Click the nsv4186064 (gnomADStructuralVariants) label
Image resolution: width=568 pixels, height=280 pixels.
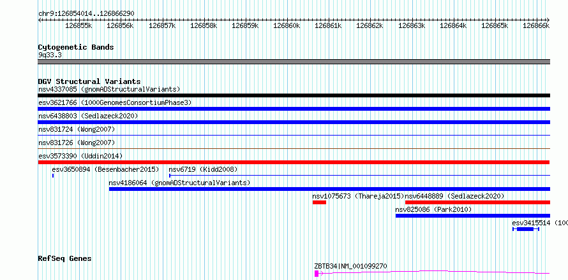pyautogui.click(x=180, y=183)
